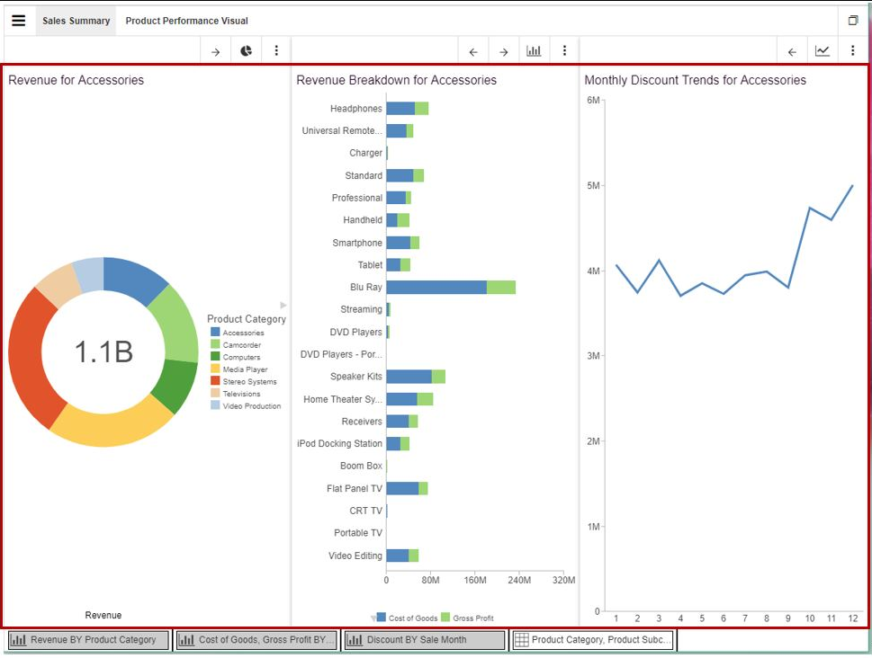
Task: Open more options menu for donut panel
Action: (276, 51)
